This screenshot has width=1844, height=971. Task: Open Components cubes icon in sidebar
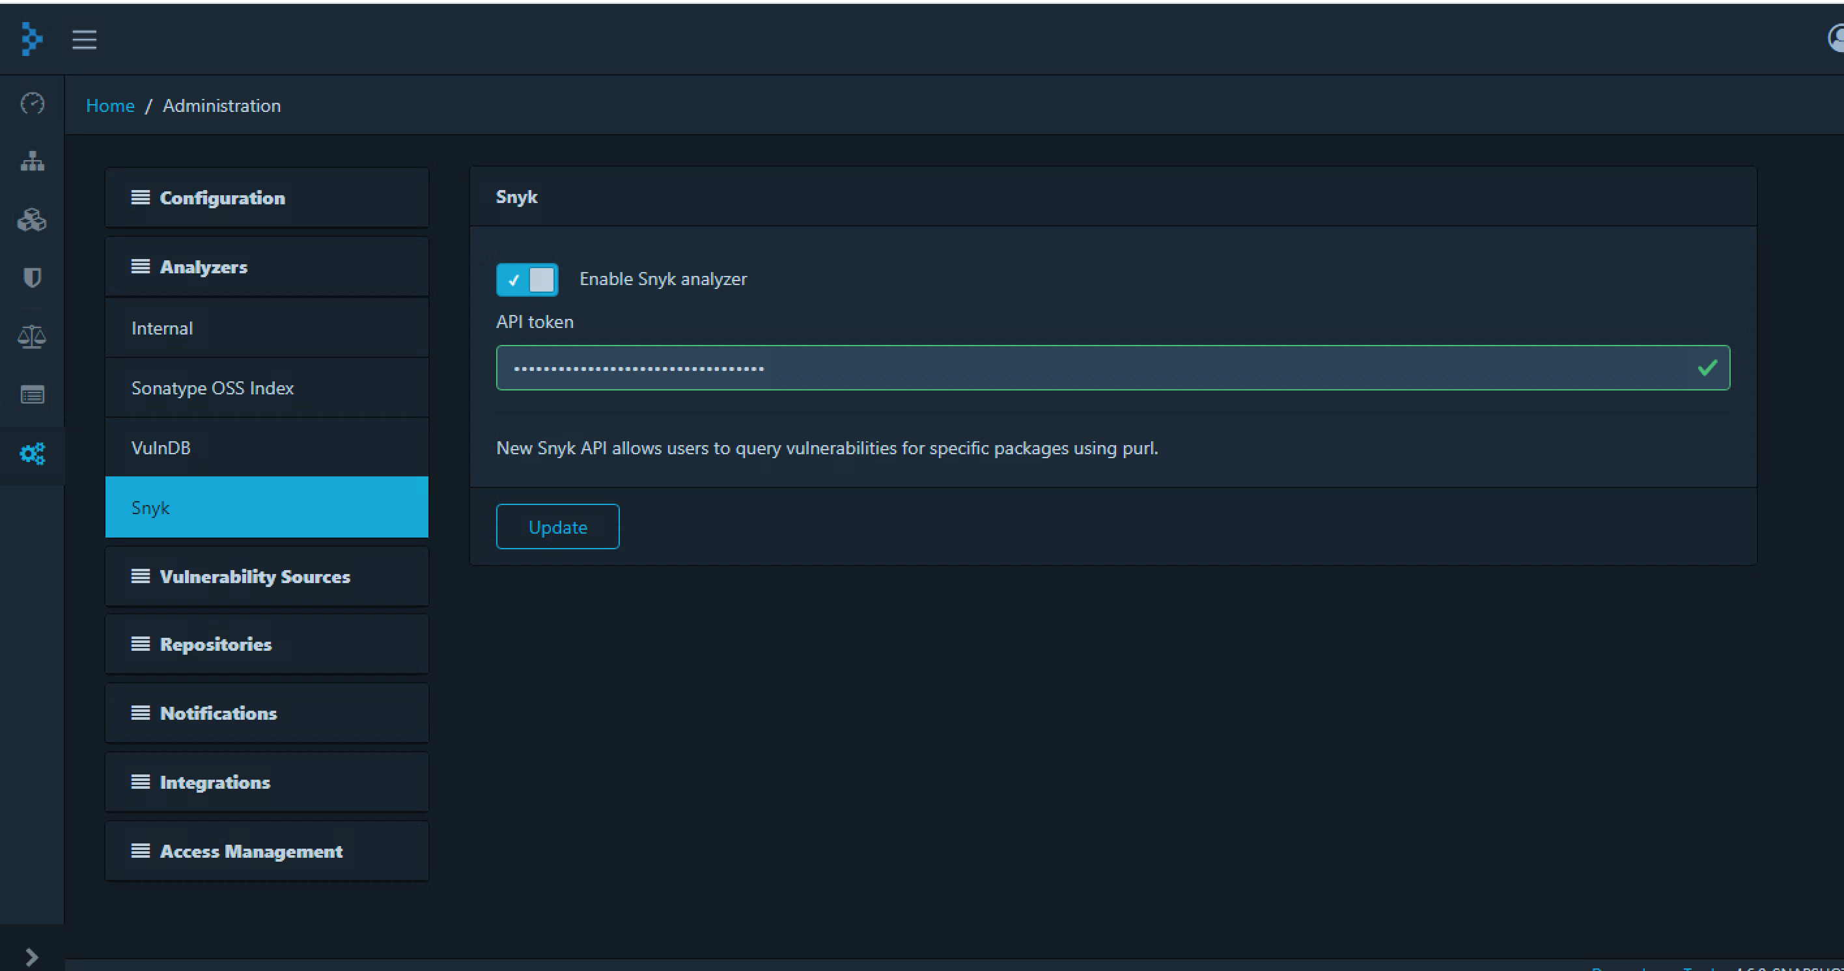[32, 220]
